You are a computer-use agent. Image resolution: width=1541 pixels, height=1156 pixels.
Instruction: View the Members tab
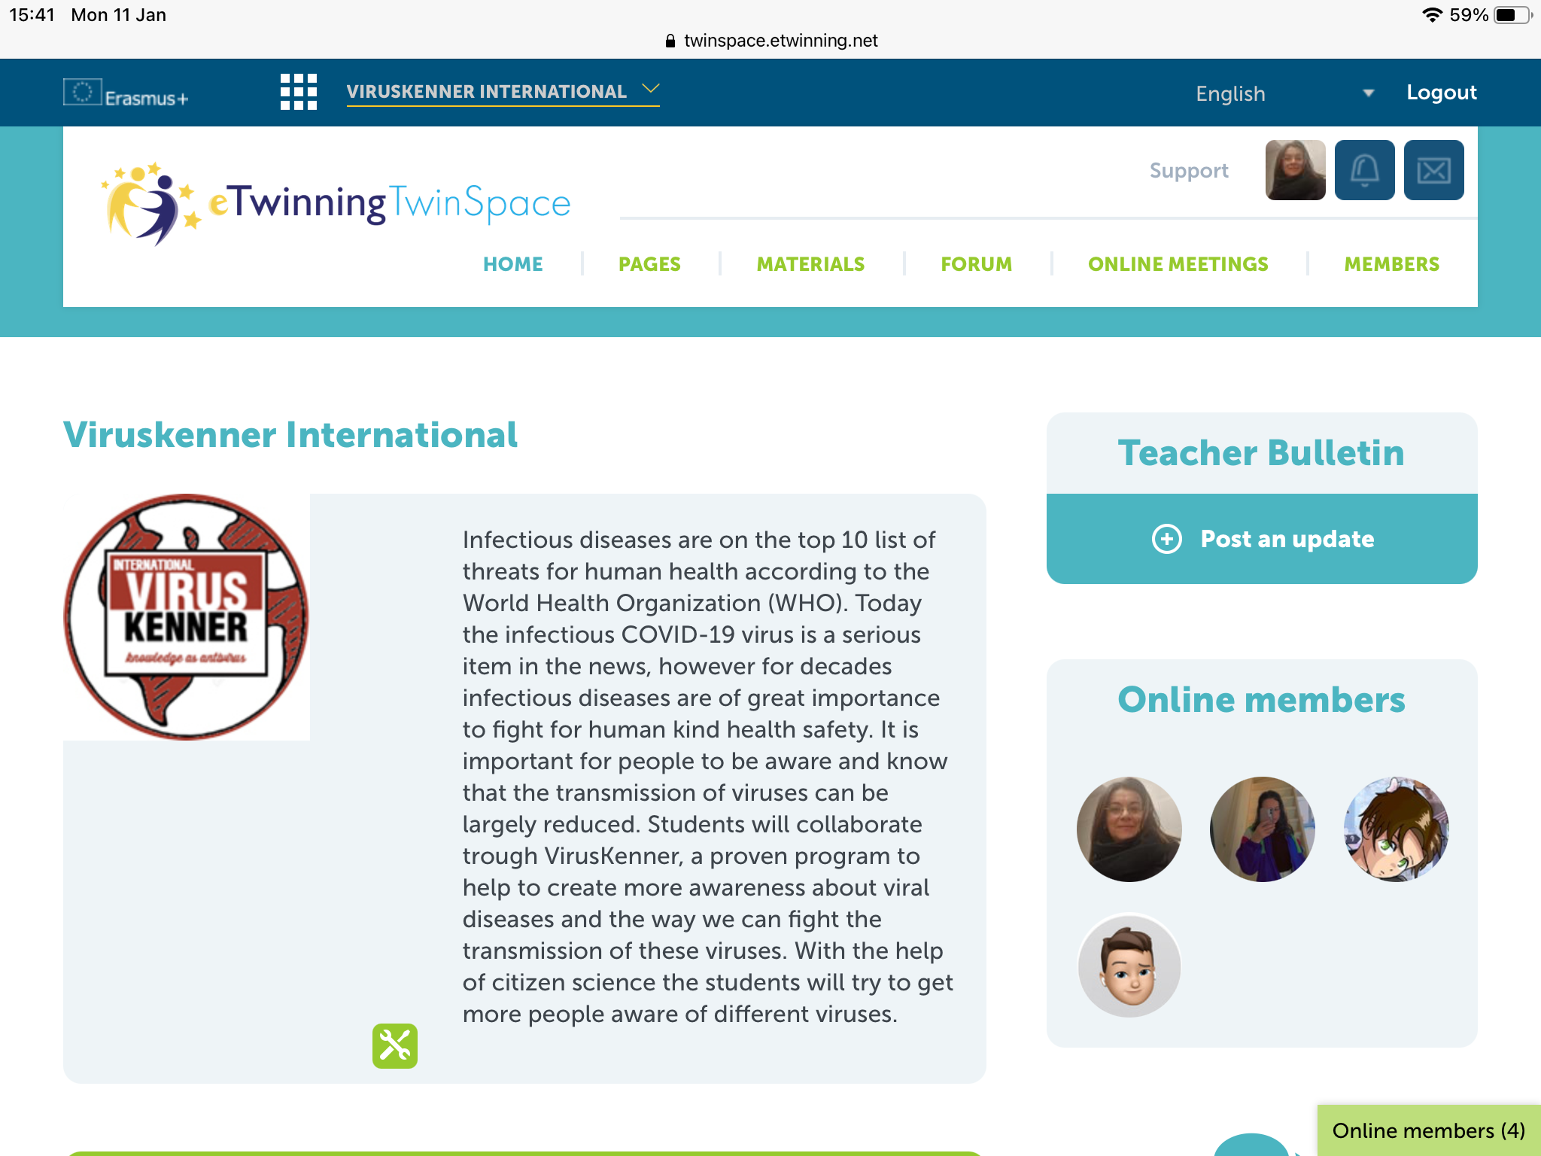click(x=1391, y=264)
